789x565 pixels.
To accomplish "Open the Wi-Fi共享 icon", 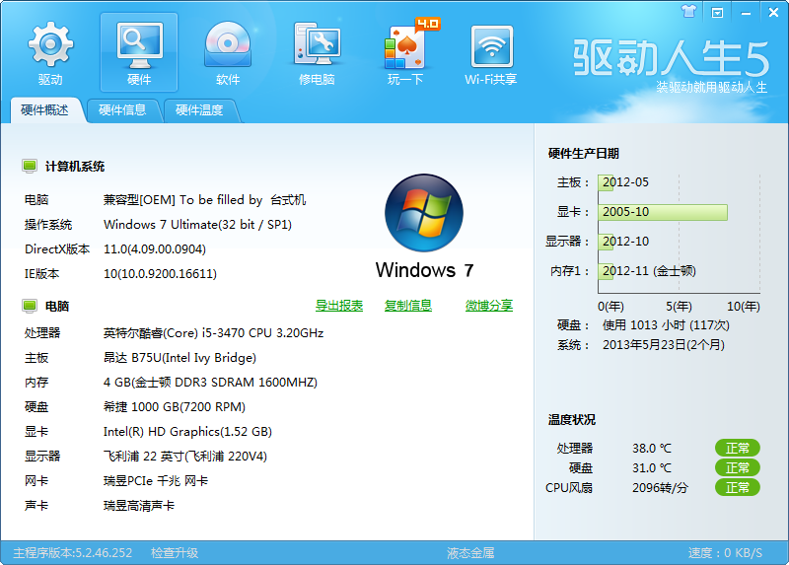I will [491, 53].
